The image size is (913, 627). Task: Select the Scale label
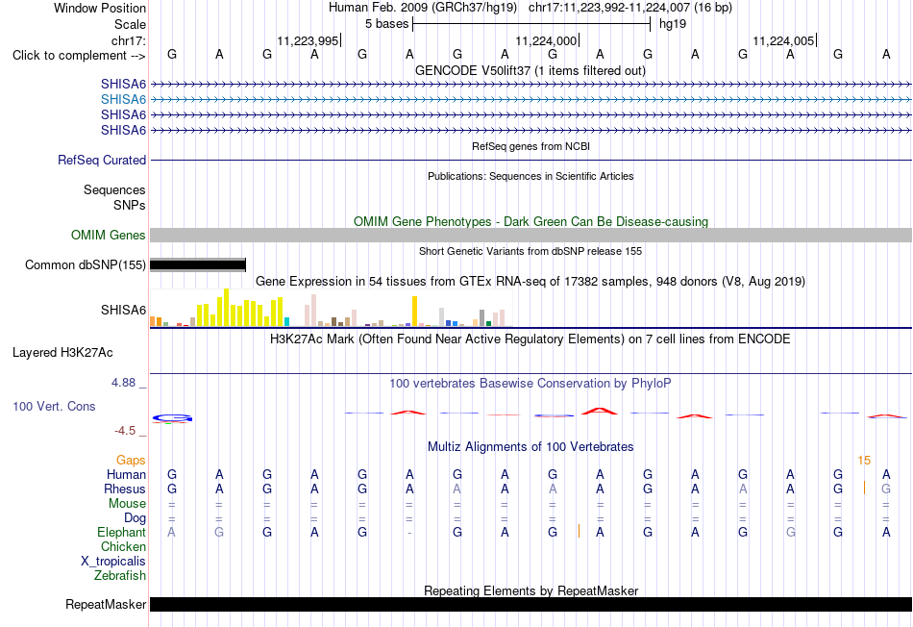click(x=130, y=24)
